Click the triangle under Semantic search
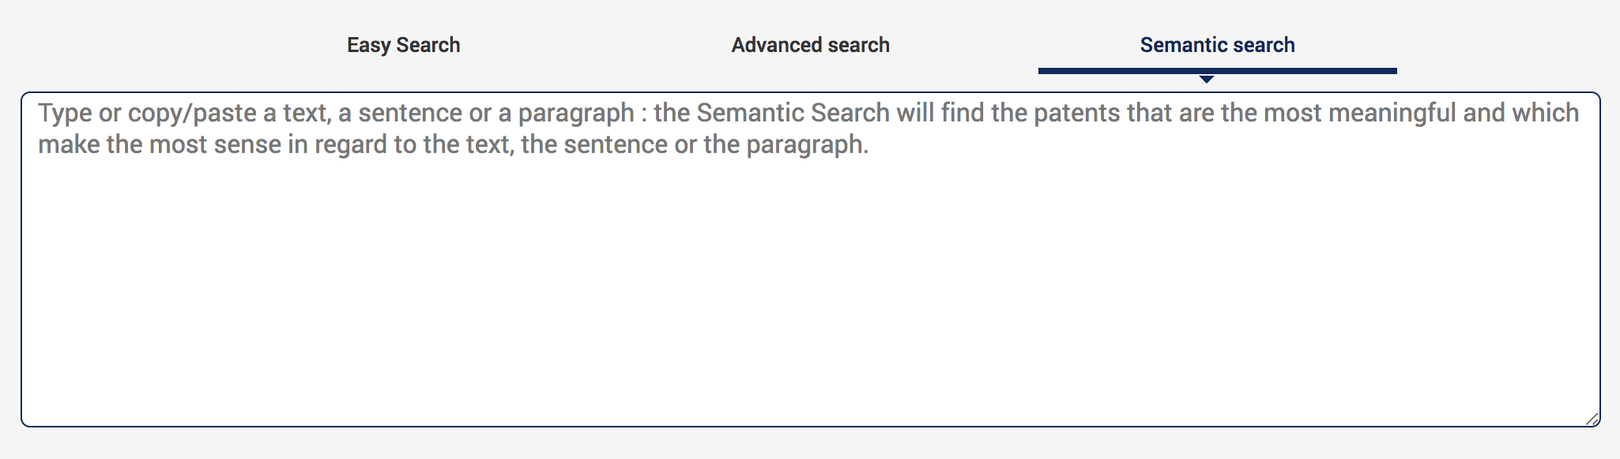The width and height of the screenshot is (1620, 459). (x=1206, y=79)
